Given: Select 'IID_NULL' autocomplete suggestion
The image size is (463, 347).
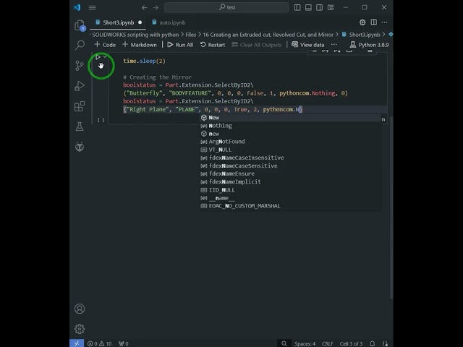Looking at the screenshot, I should [x=291, y=189].
